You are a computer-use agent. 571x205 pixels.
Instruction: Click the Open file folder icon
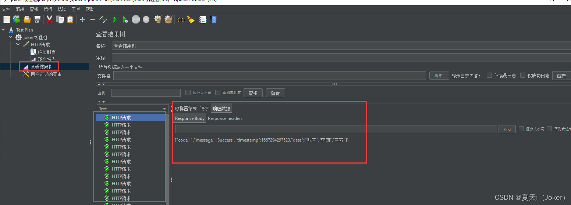(27, 19)
